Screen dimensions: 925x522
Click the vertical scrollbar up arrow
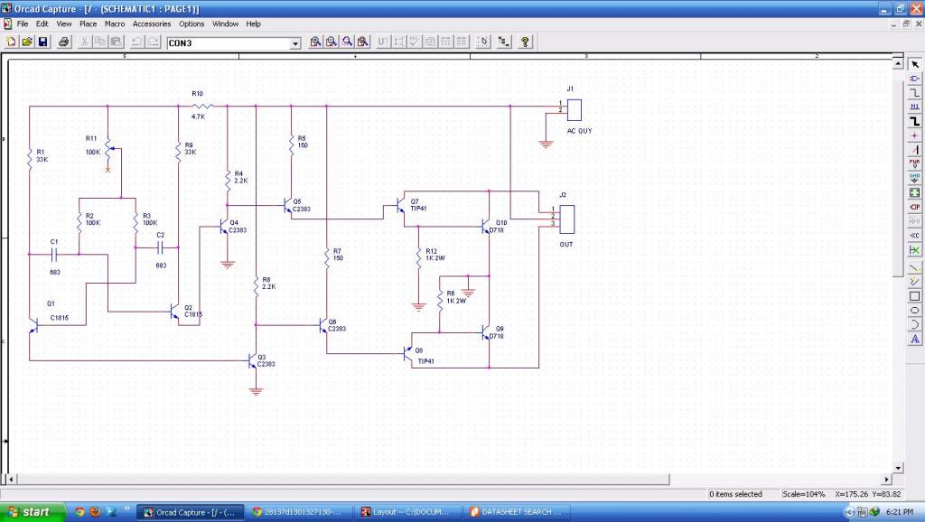pyautogui.click(x=898, y=62)
